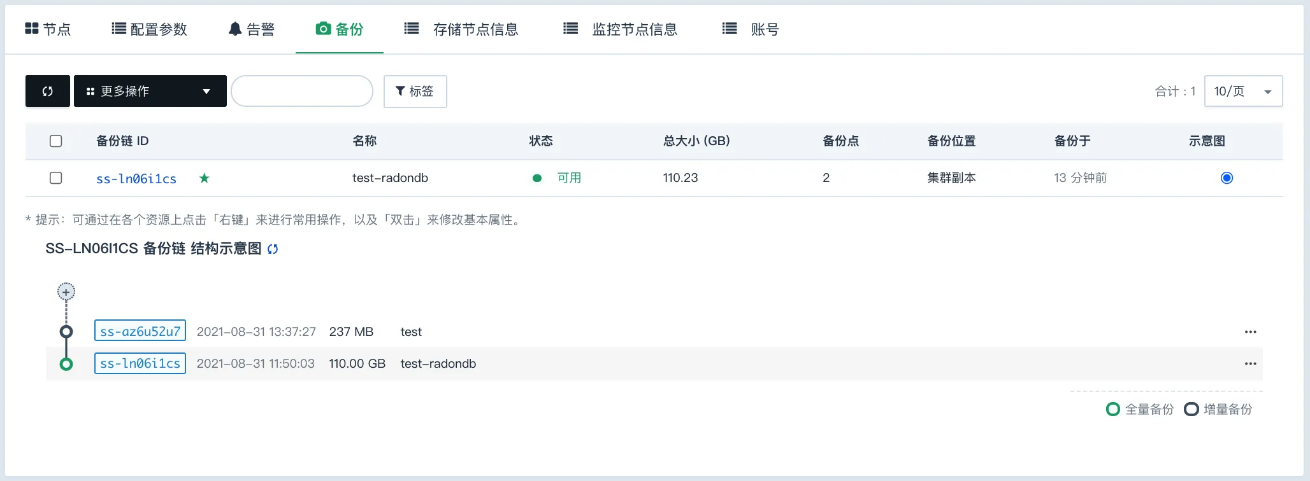1310x481 pixels.
Task: Click the full backup node for ss-ln06i1cs
Action: (x=66, y=364)
